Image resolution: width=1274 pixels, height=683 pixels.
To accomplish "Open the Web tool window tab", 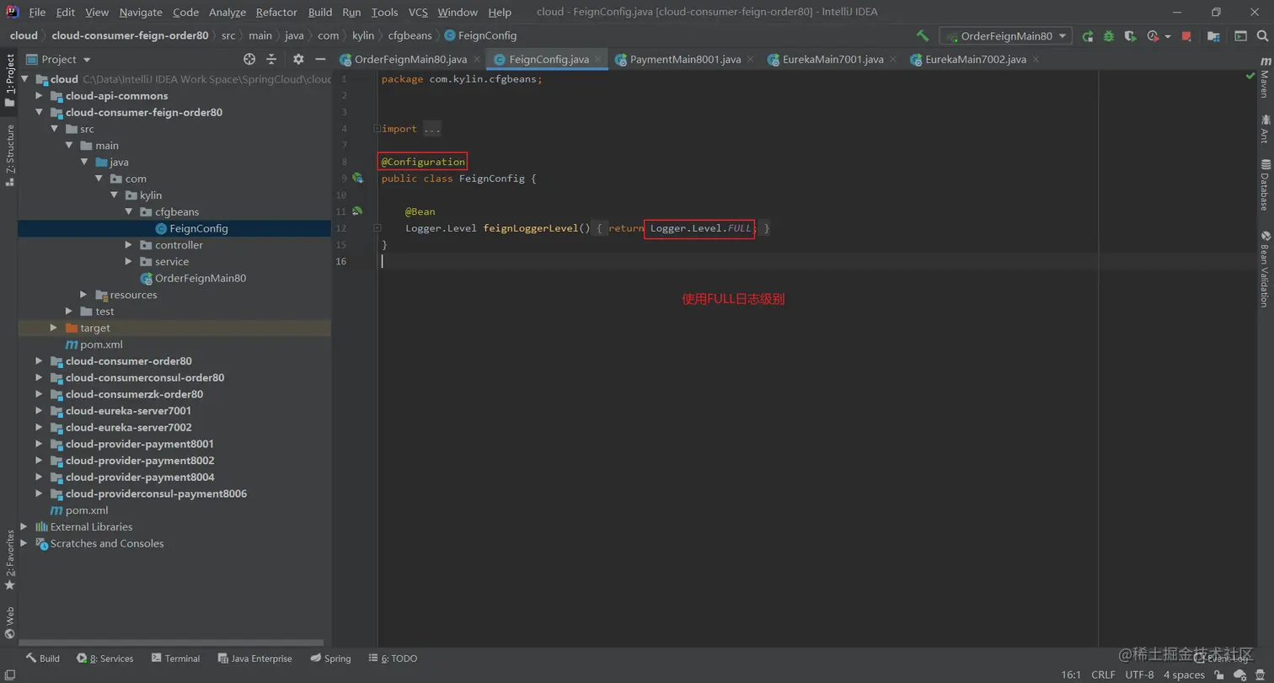I will tap(9, 622).
